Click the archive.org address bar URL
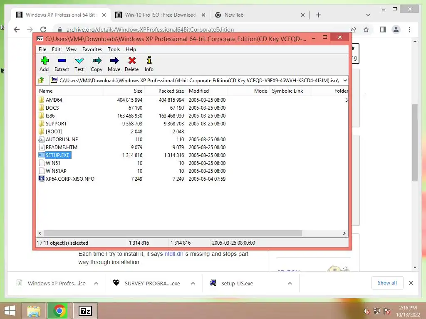This screenshot has width=426, height=319. coord(150,29)
